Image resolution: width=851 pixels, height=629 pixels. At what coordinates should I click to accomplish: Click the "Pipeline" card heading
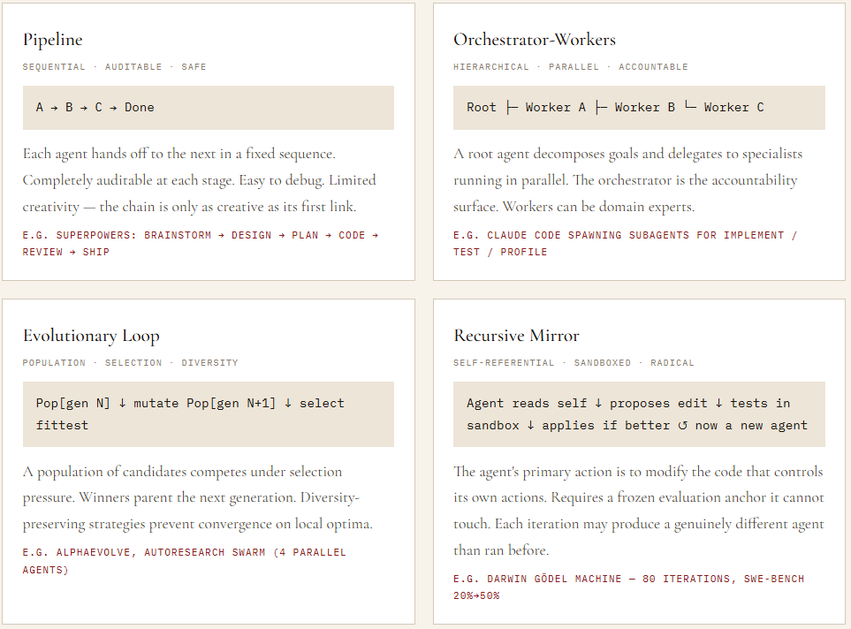coord(53,40)
